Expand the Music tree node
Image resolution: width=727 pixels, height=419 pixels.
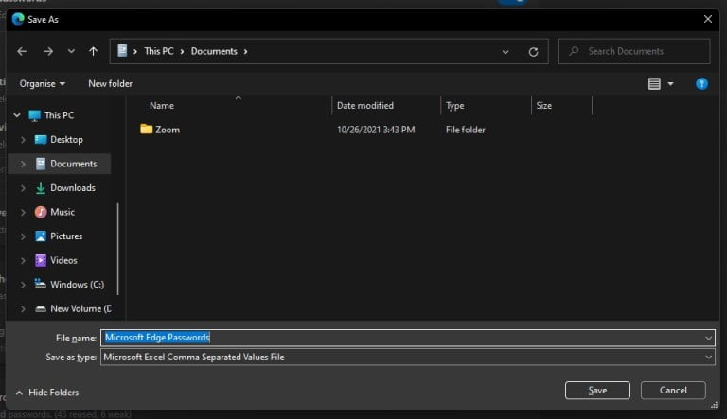coord(23,212)
